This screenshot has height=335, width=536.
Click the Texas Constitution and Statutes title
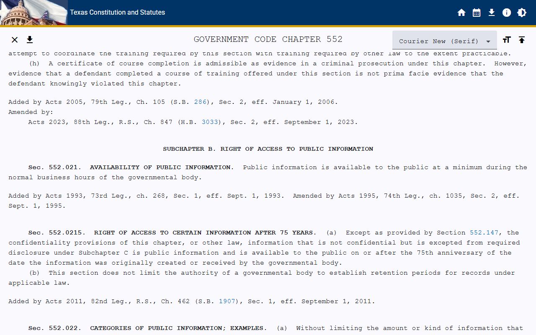point(117,13)
